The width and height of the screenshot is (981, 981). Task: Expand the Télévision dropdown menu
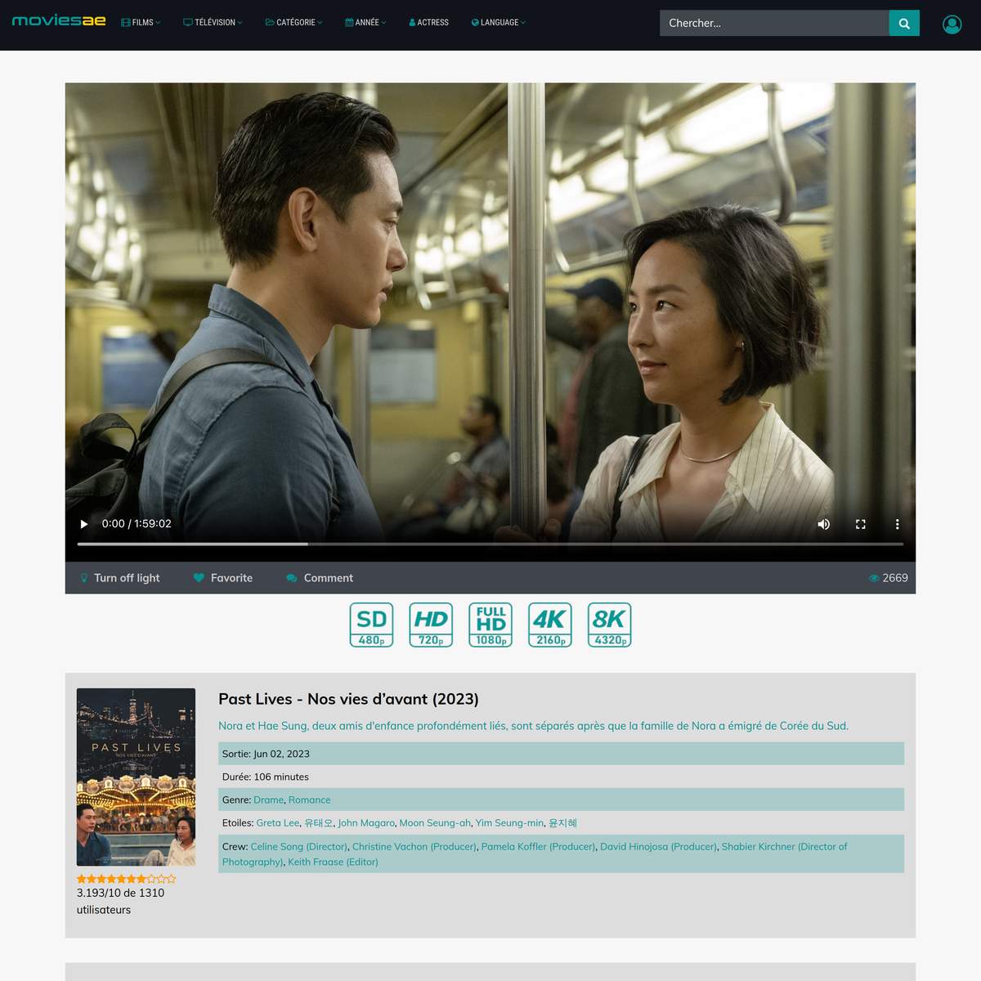[x=213, y=23]
